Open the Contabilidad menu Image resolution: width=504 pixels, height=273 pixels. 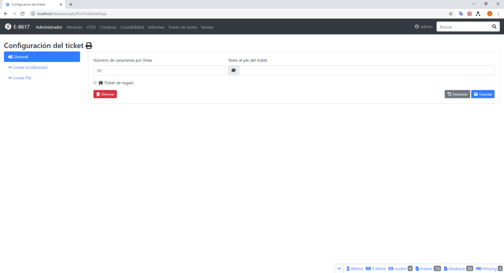coord(132,27)
